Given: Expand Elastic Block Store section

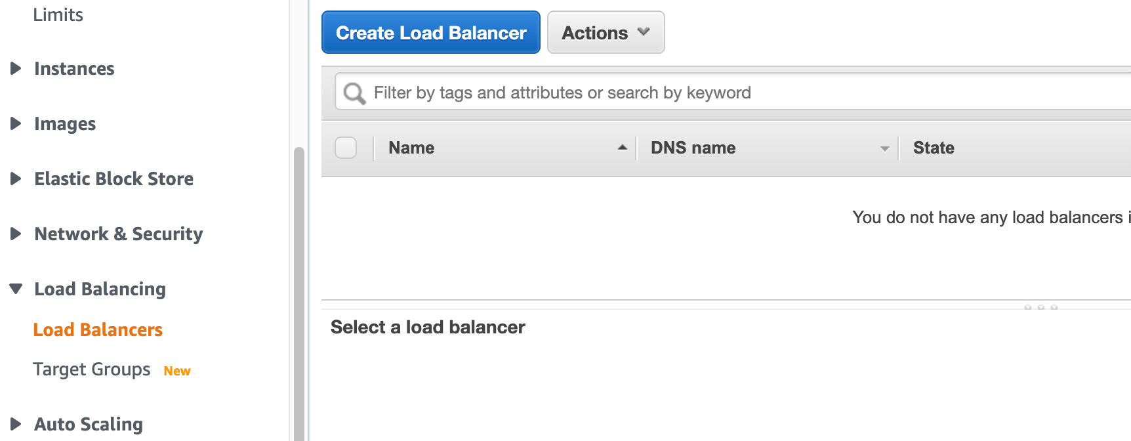Looking at the screenshot, I should pyautogui.click(x=16, y=178).
